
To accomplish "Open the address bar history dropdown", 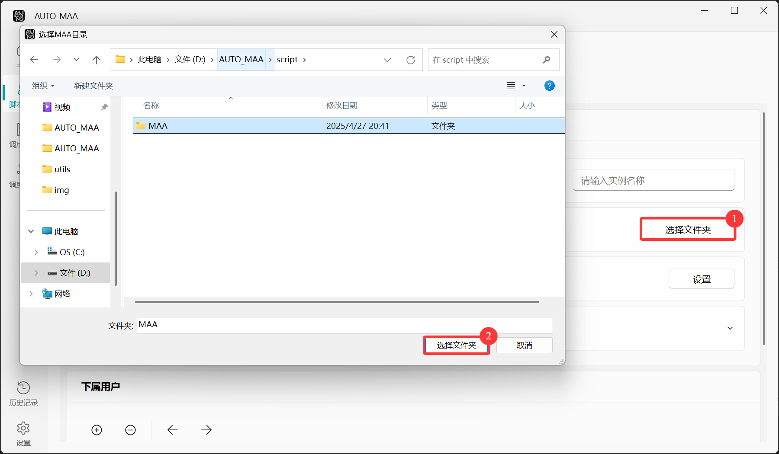I will [x=387, y=60].
